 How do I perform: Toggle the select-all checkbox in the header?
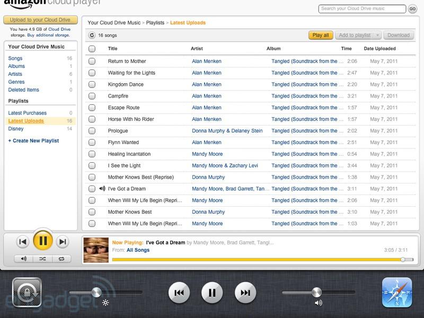click(92, 49)
